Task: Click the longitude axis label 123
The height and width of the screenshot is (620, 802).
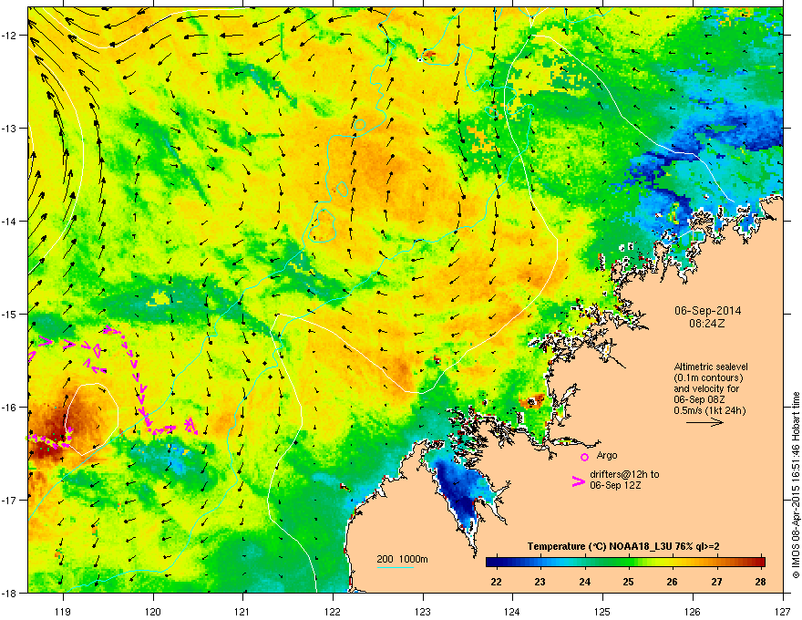Action: [x=423, y=611]
